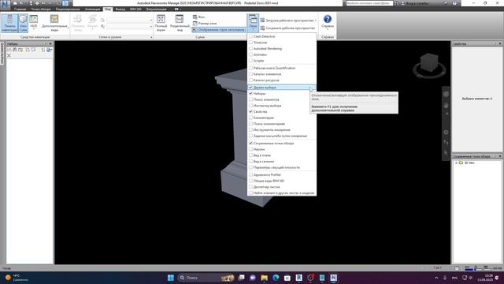Screen dimensions: 504x284
Task: Select Item Catalog in windows list
Action: [282, 74]
